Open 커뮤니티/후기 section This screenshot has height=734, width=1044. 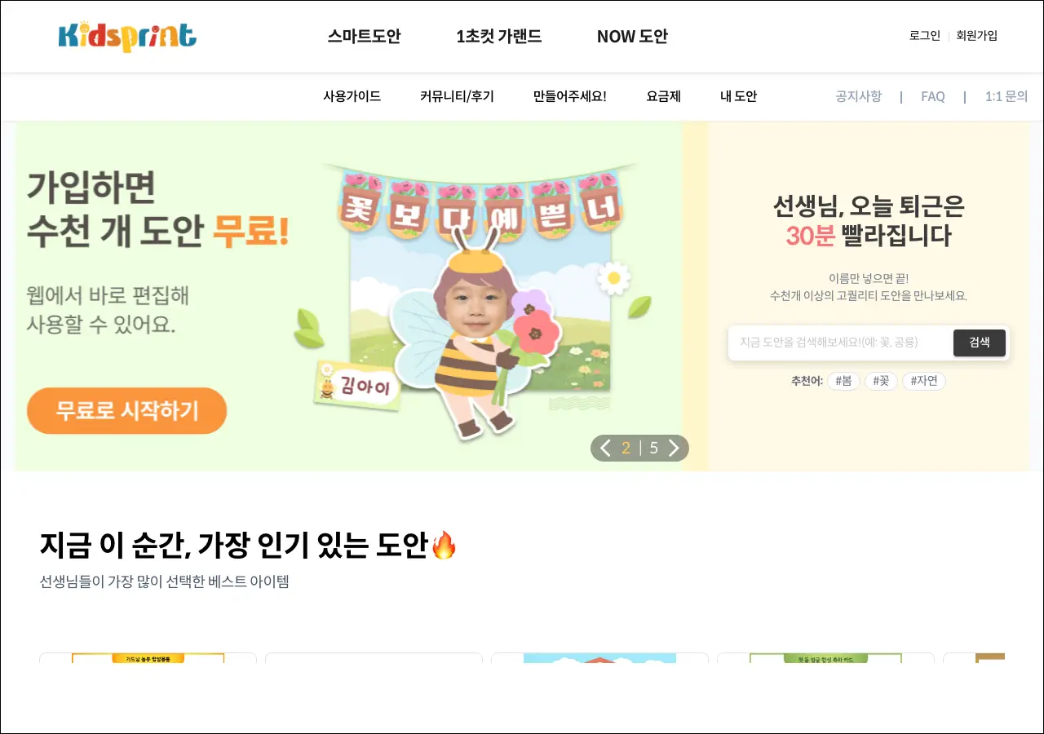coord(457,96)
